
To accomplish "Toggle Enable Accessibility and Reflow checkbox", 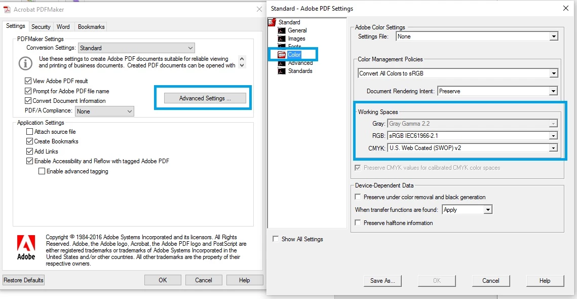I will [x=29, y=161].
